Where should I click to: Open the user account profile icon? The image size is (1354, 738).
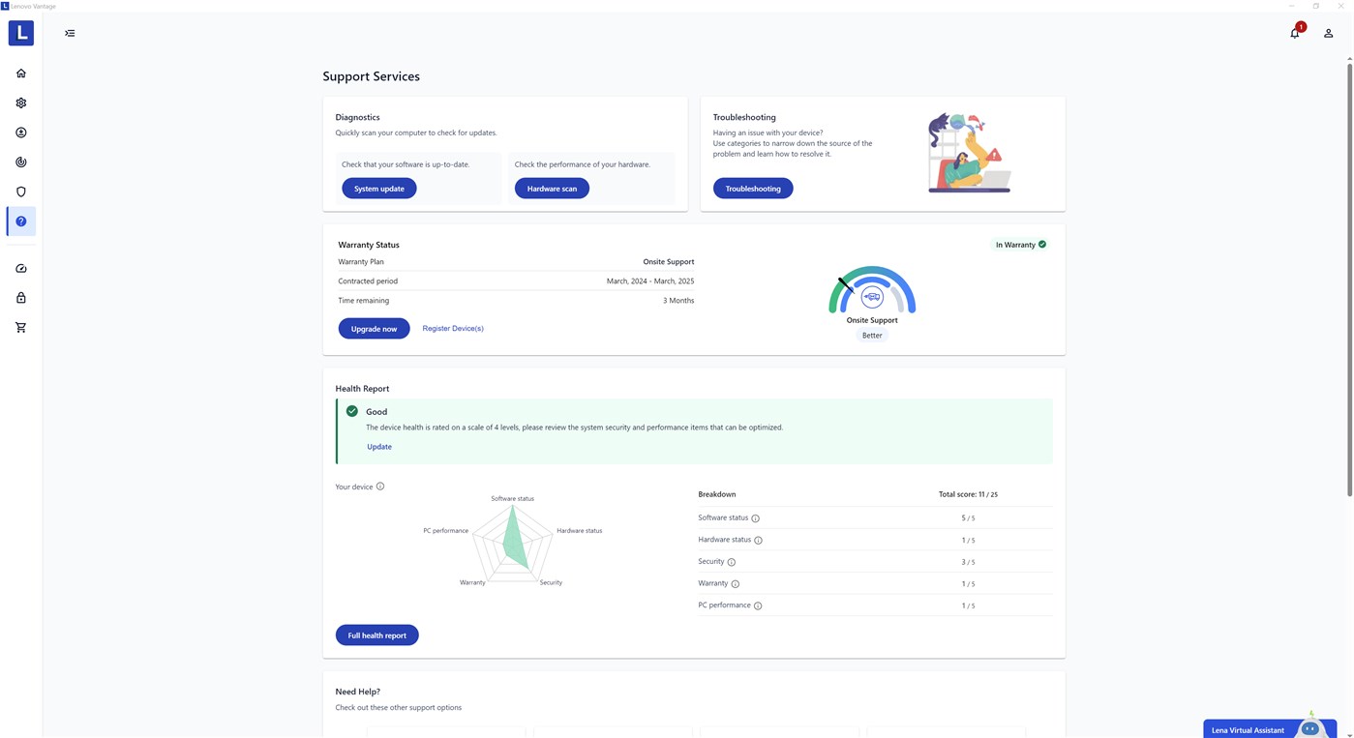1329,33
